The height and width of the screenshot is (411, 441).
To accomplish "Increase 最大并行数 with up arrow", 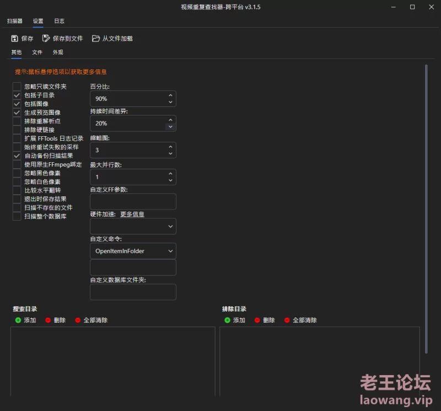I will [x=170, y=173].
